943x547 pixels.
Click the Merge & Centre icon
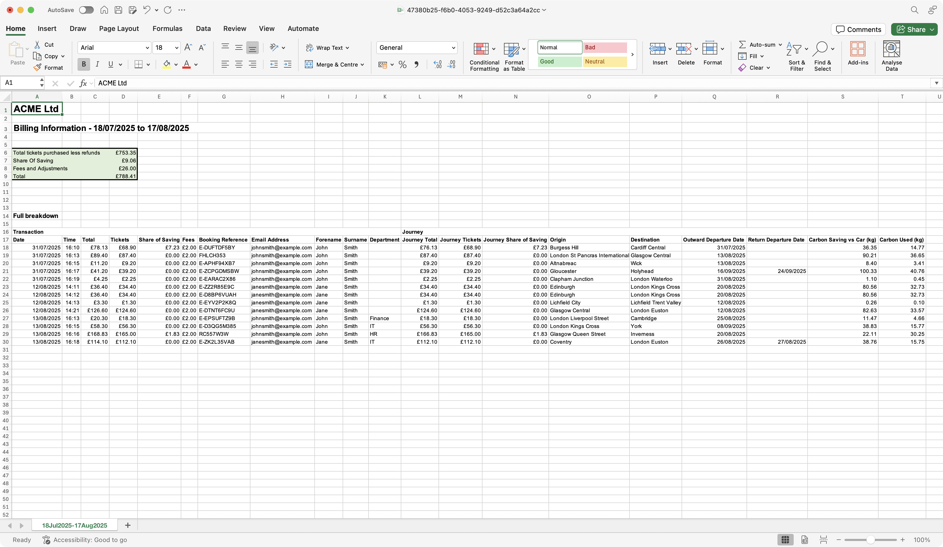tap(309, 64)
